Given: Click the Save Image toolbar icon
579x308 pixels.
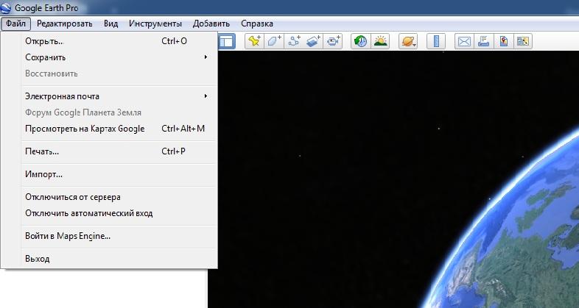Looking at the screenshot, I should tap(523, 41).
